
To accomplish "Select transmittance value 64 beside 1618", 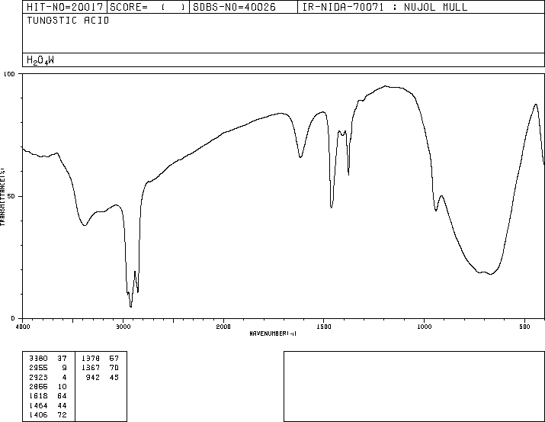I will (62, 396).
